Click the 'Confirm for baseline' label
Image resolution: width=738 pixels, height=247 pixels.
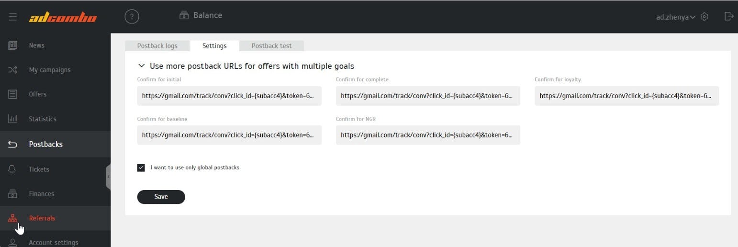pyautogui.click(x=162, y=119)
